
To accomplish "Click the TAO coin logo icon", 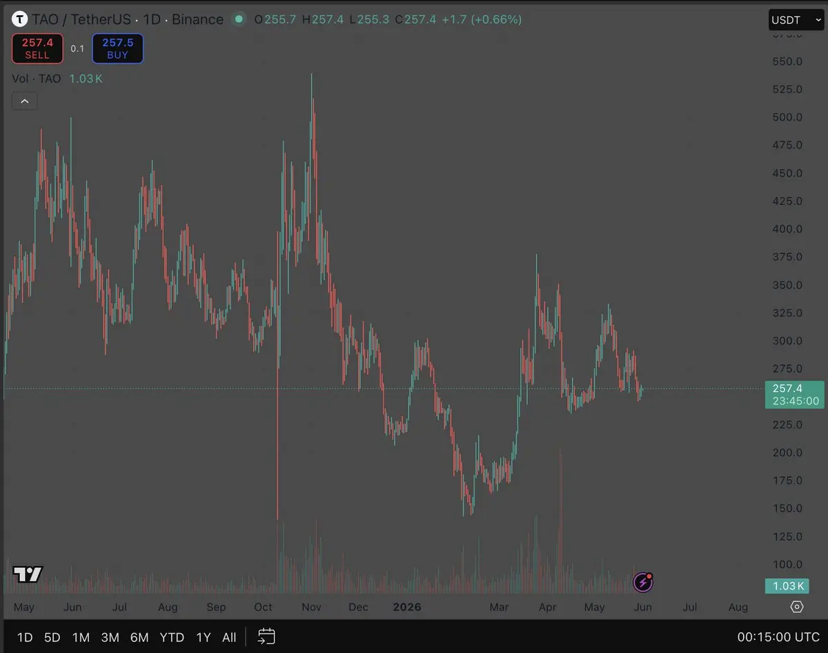I will [x=20, y=19].
